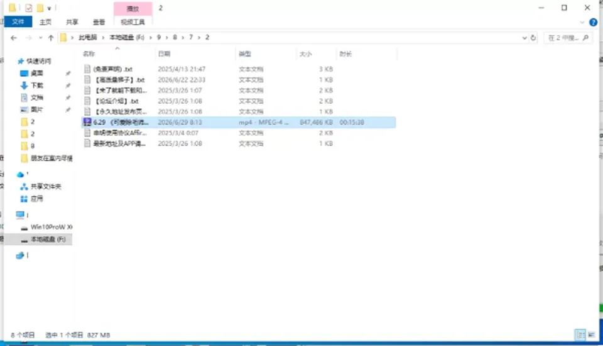This screenshot has width=603, height=346.
Task: Open Help with the blue question mark
Action: [x=594, y=23]
